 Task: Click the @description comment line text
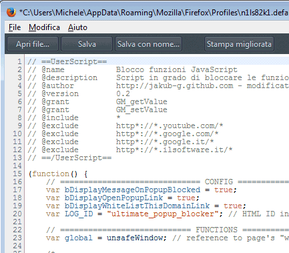(x=158, y=77)
